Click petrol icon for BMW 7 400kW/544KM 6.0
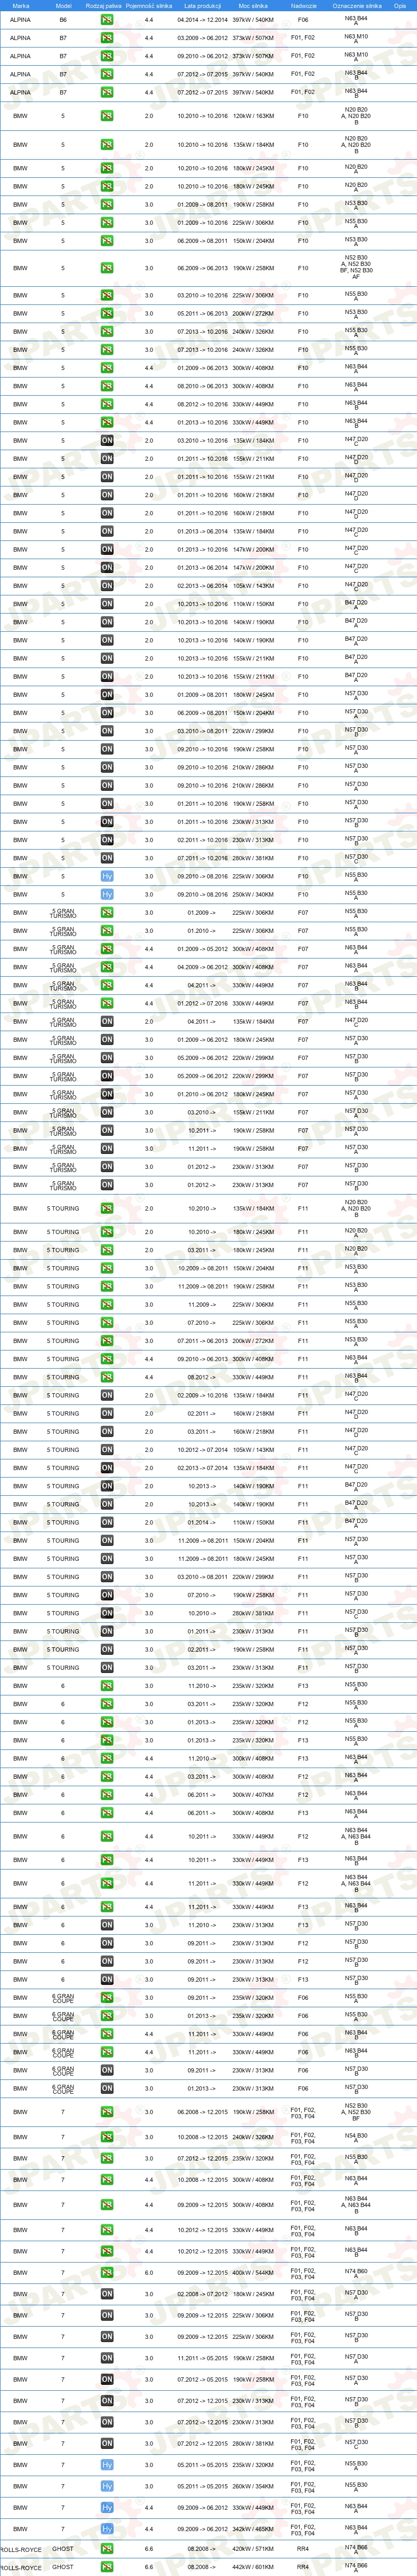Viewport: 417px width, 2576px height. [107, 2272]
